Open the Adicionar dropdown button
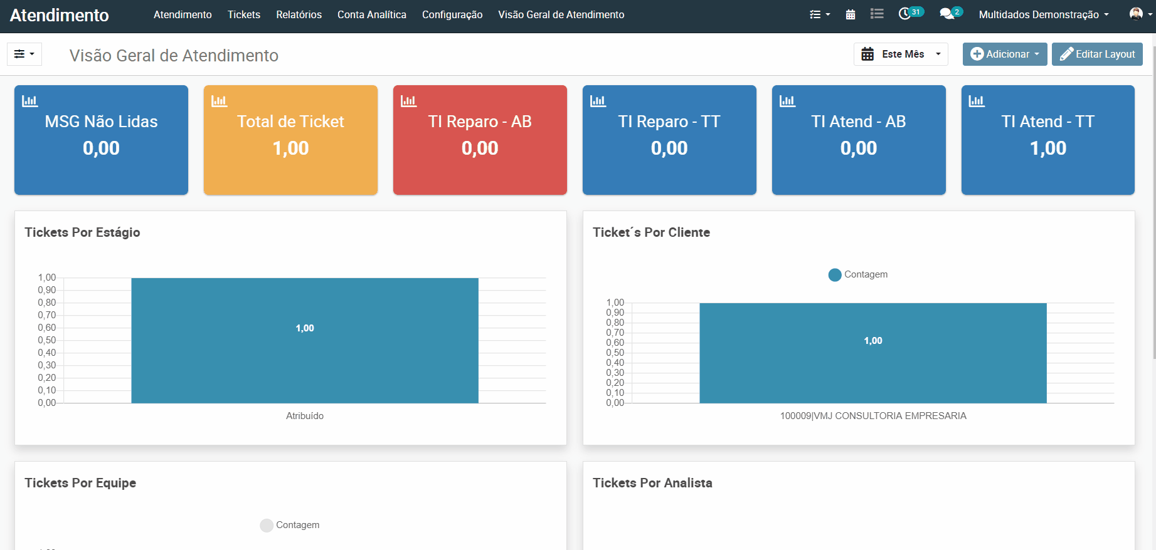 click(1004, 54)
